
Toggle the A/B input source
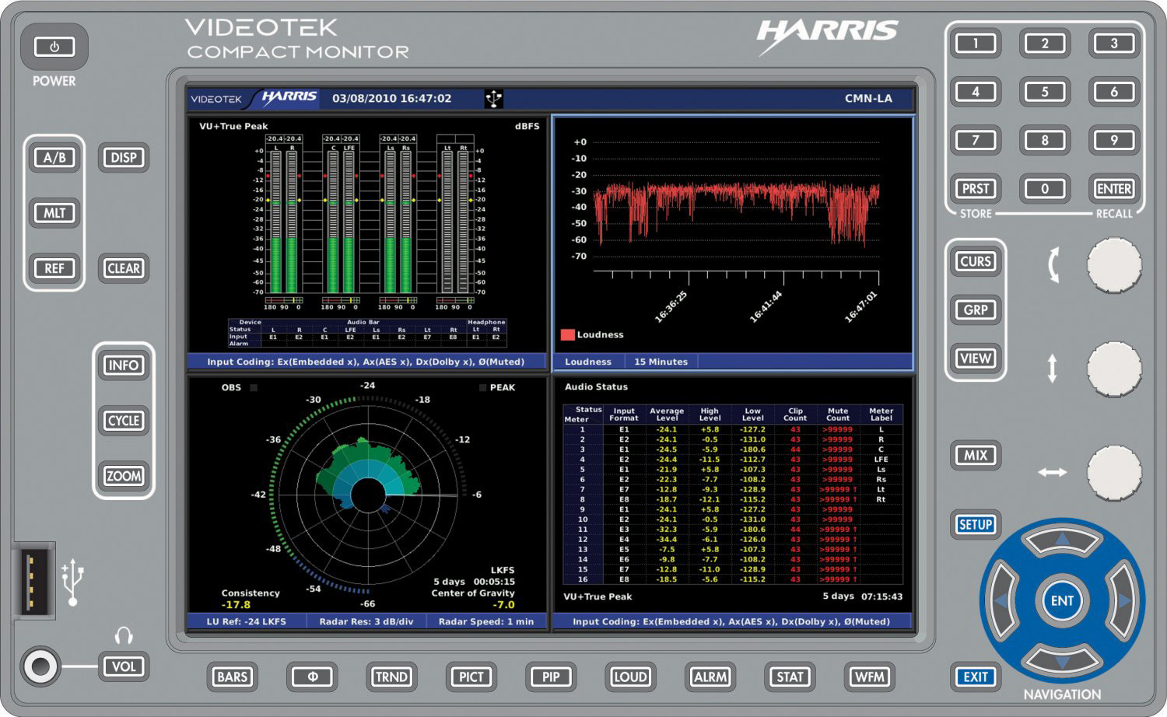coord(54,157)
